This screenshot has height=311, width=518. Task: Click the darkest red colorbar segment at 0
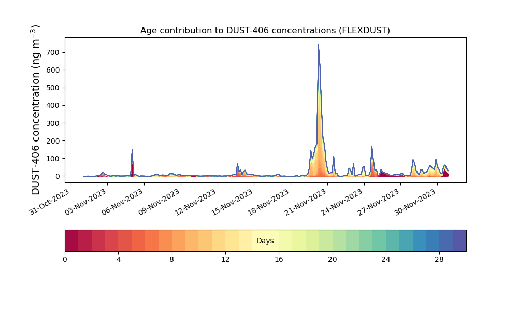tap(71, 241)
